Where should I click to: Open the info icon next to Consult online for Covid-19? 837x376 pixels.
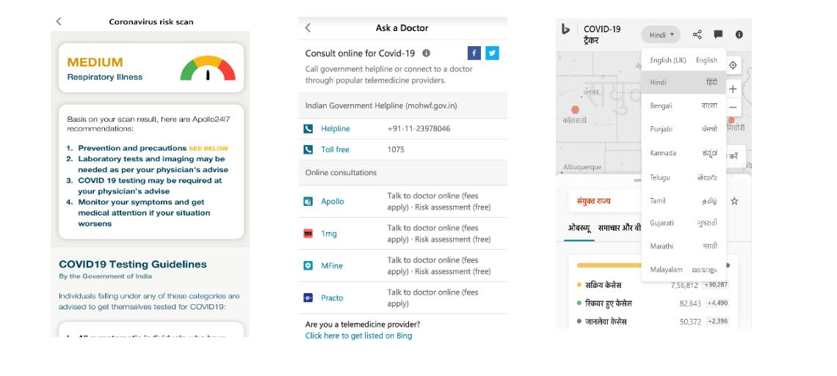[x=426, y=54]
